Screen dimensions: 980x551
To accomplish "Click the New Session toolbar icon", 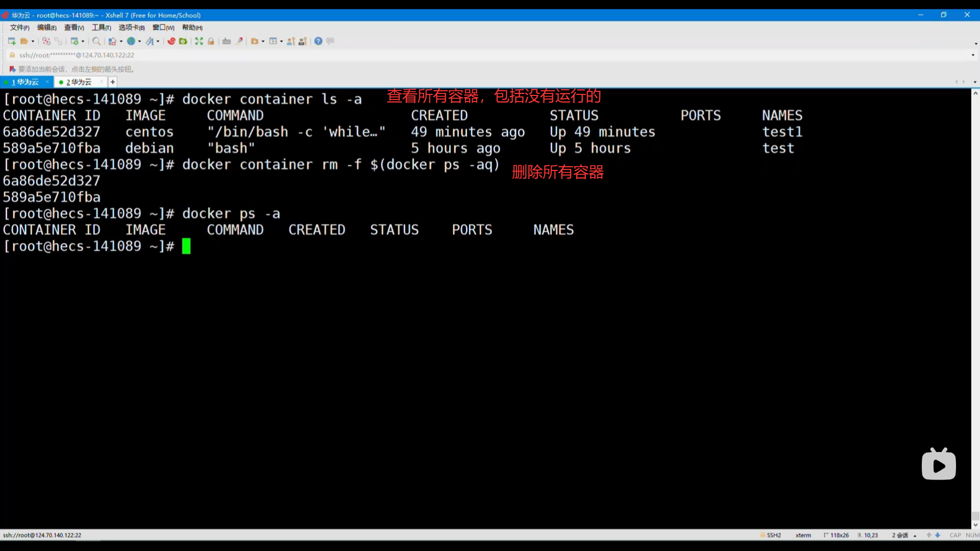I will (x=12, y=41).
